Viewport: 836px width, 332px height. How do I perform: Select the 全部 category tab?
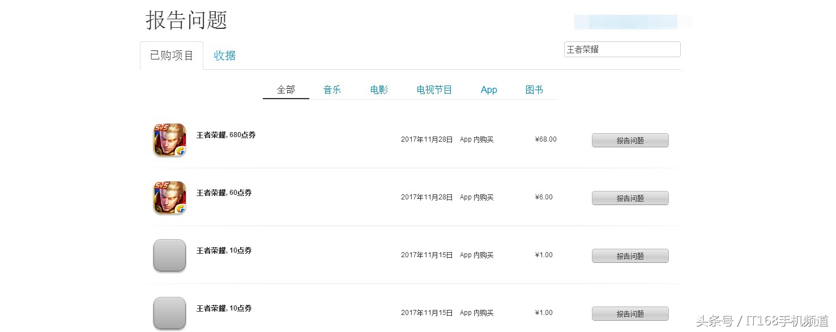[285, 90]
